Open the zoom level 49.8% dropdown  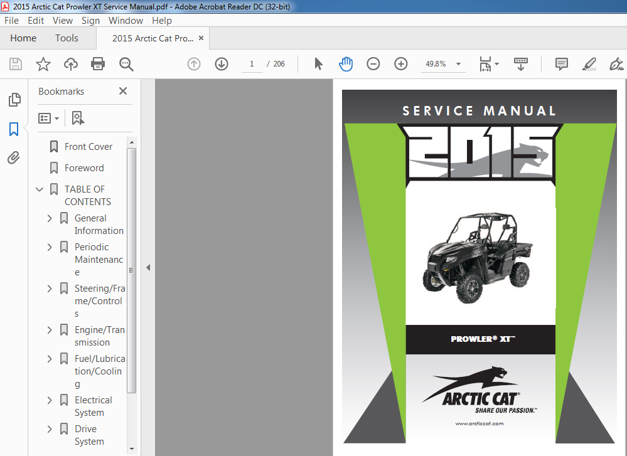point(459,64)
